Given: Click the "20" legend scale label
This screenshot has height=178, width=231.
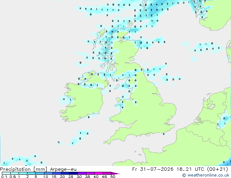Looking at the screenshot, I should (62, 177).
